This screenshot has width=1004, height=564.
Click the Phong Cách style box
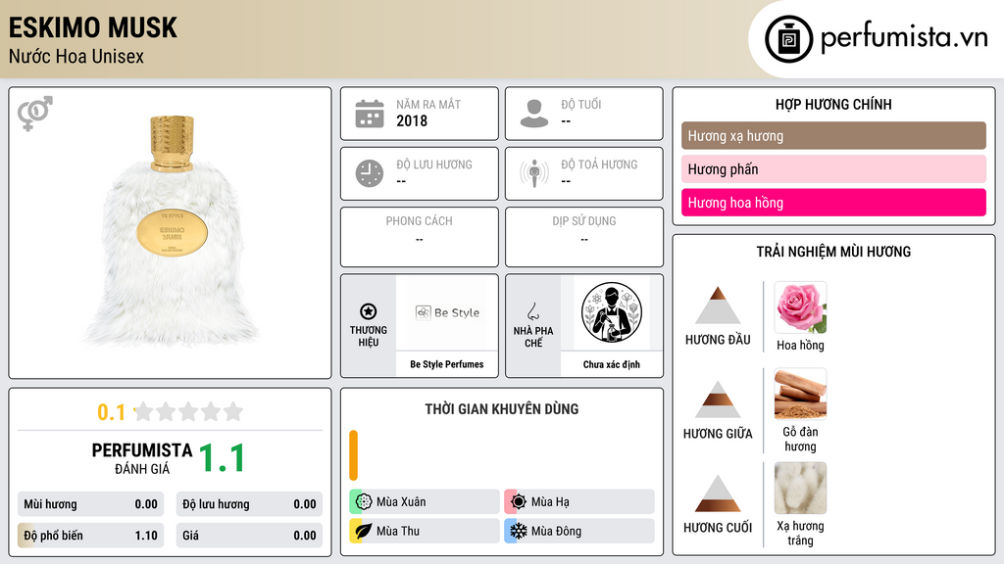pyautogui.click(x=420, y=237)
